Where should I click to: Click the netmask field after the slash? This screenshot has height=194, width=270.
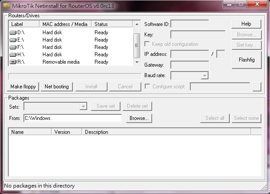click(x=221, y=54)
